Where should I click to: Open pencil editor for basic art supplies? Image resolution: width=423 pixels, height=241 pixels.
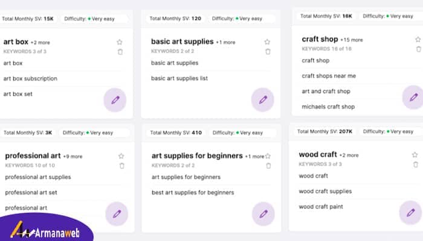click(x=263, y=99)
